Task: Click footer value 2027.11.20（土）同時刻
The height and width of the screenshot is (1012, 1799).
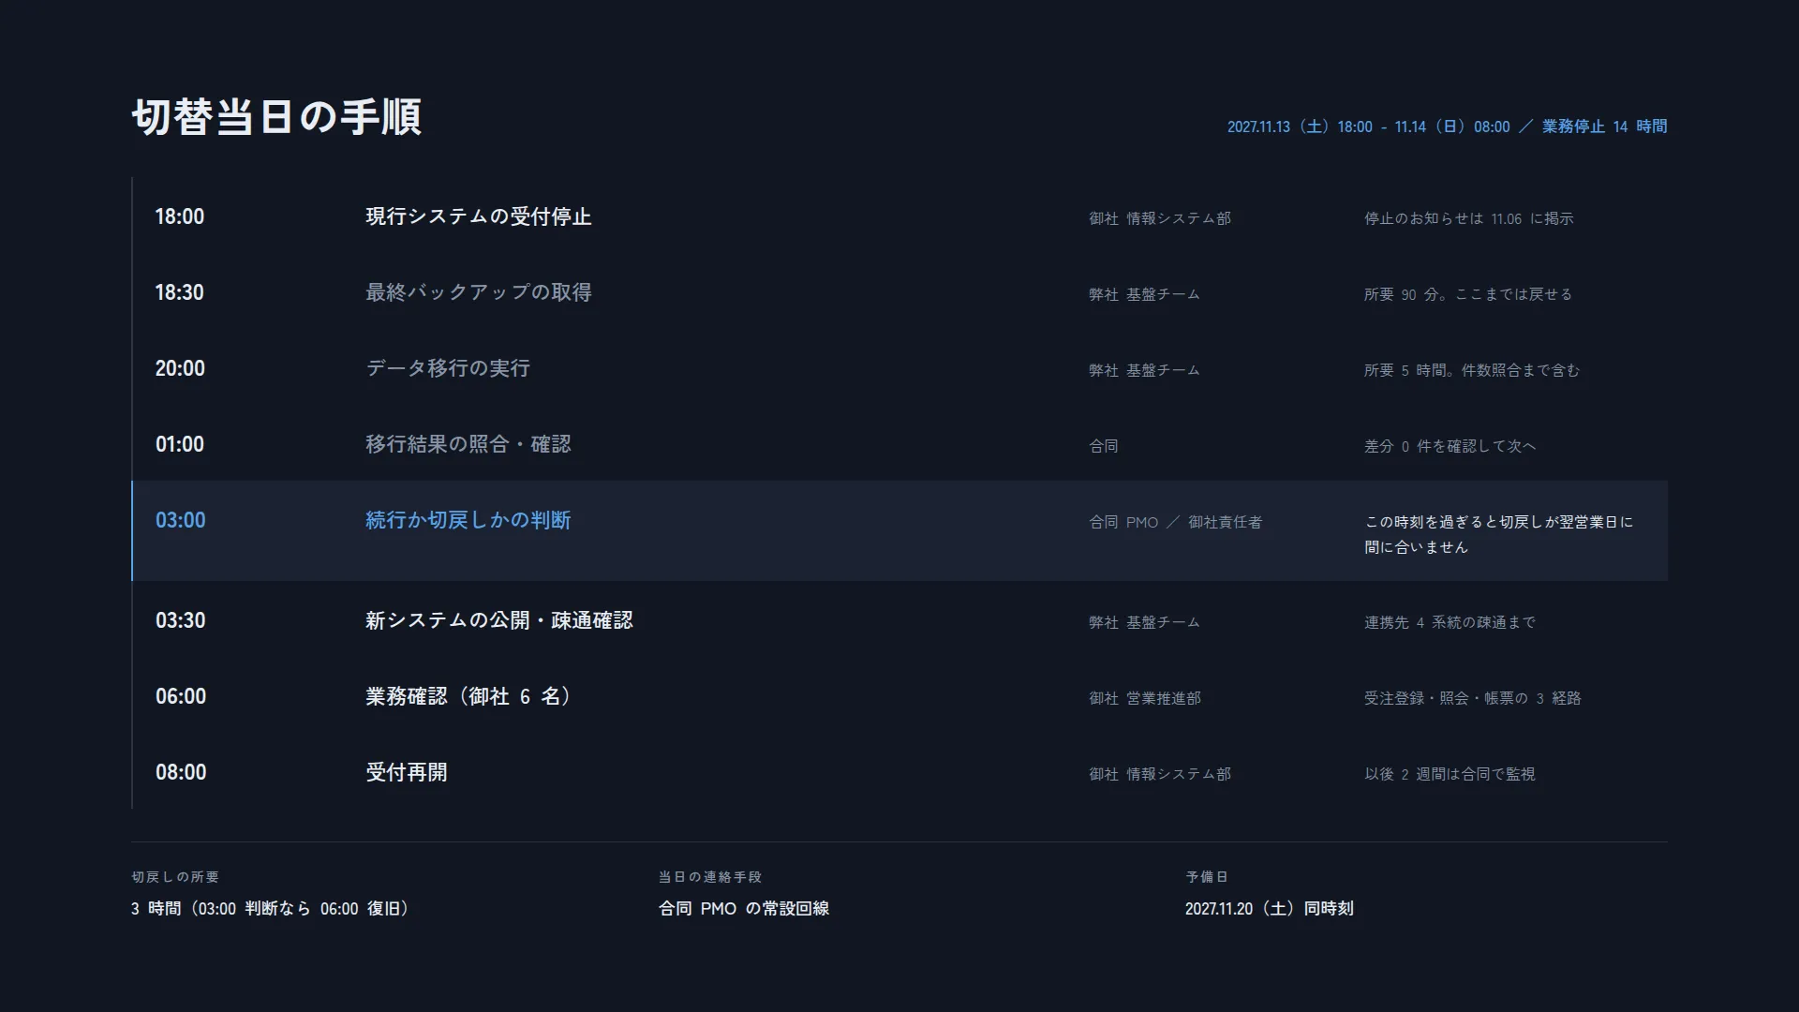Action: [1270, 908]
